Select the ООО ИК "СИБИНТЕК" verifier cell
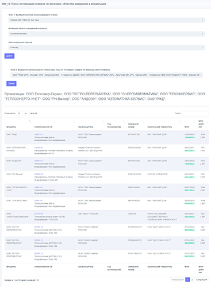Image resolution: width=211 pixels, height=287 pixels. (x=158, y=174)
